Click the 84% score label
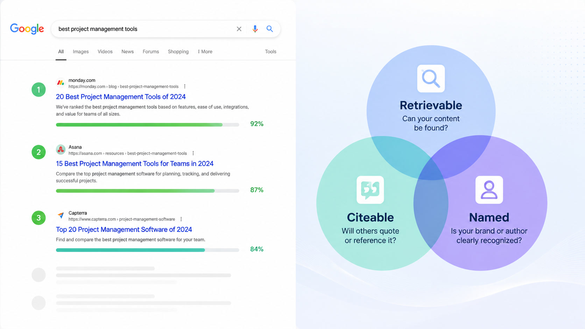The height and width of the screenshot is (329, 585). coord(257,249)
